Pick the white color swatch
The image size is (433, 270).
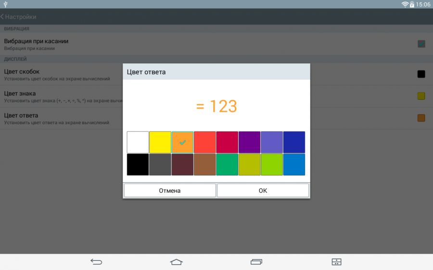138,142
